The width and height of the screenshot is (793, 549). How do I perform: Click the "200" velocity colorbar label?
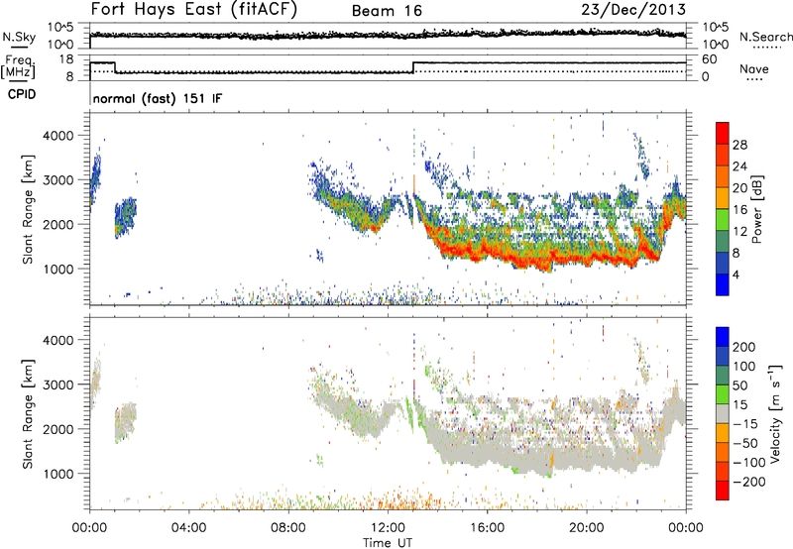tap(744, 347)
